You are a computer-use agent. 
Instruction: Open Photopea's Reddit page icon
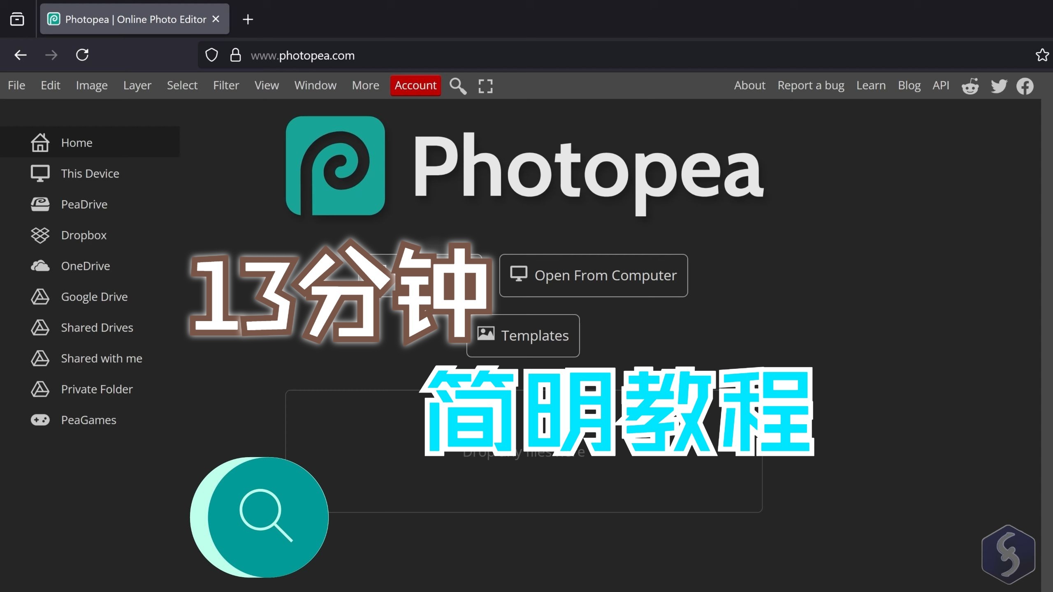(x=970, y=86)
